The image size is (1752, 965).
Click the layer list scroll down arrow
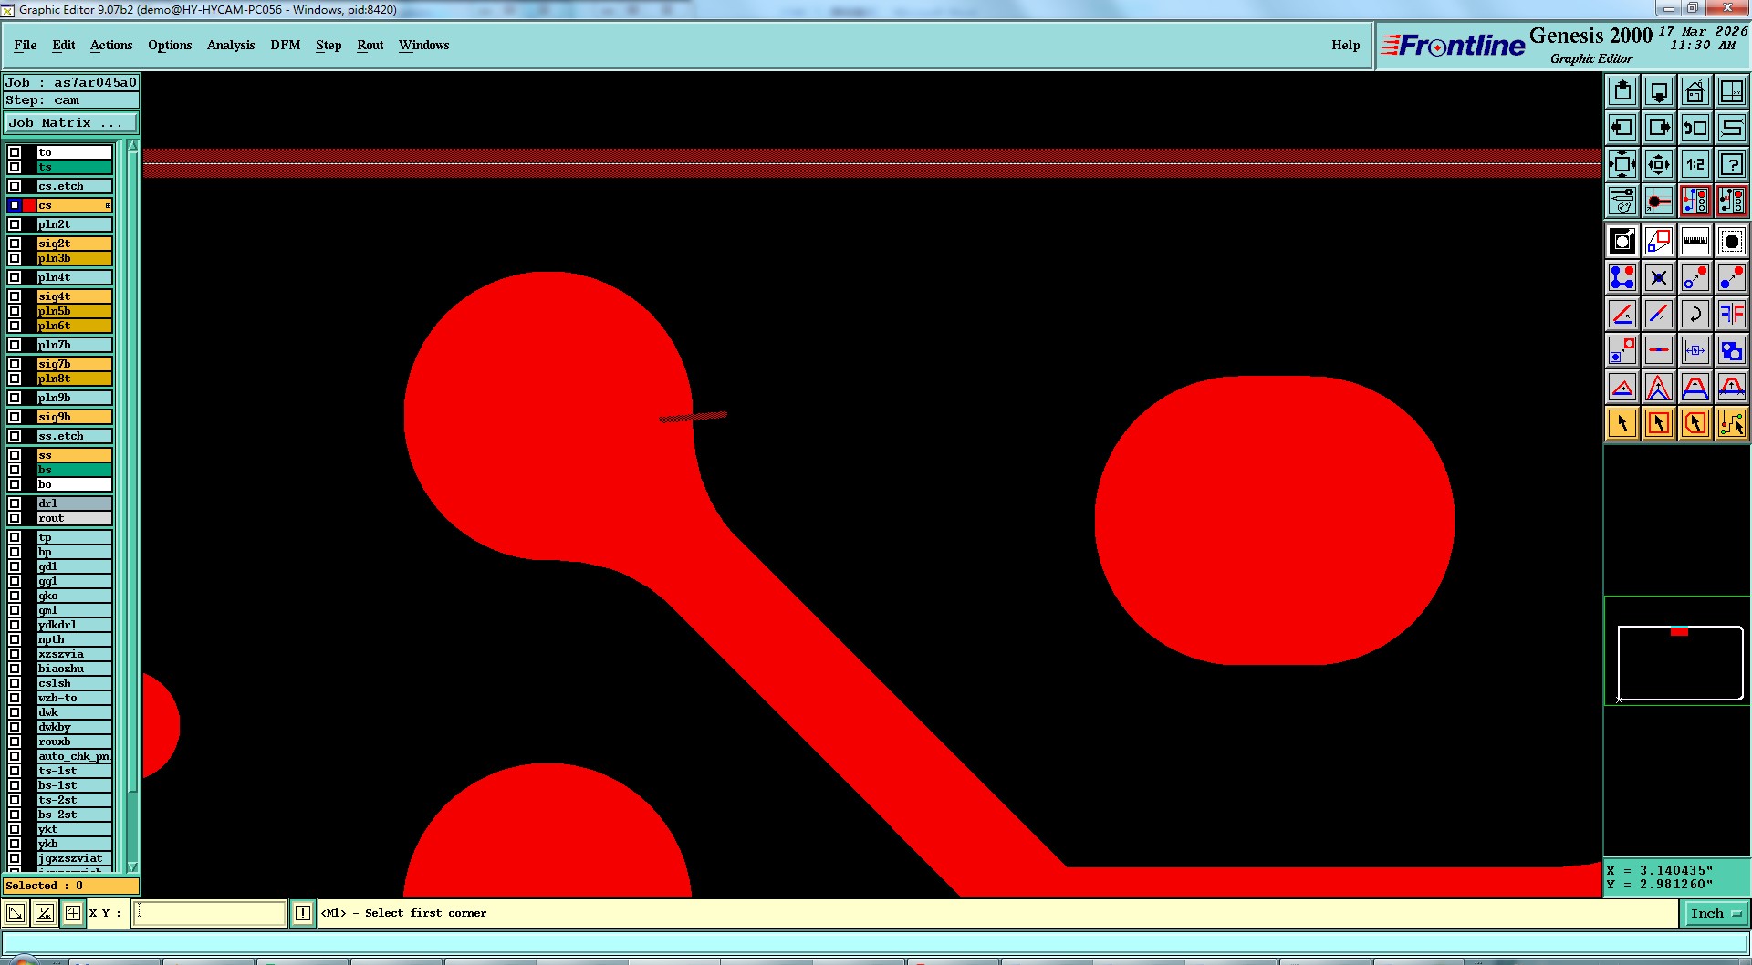[x=132, y=866]
